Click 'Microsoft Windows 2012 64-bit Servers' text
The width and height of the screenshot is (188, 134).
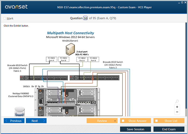70,37
